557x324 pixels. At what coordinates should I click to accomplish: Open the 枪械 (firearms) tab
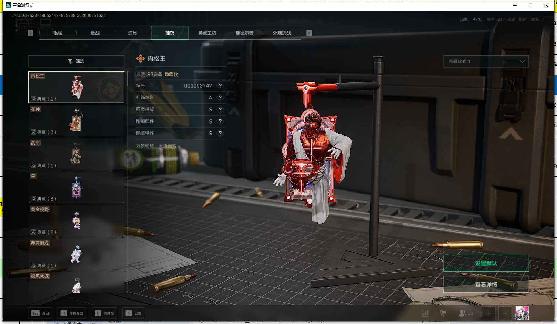(58, 33)
